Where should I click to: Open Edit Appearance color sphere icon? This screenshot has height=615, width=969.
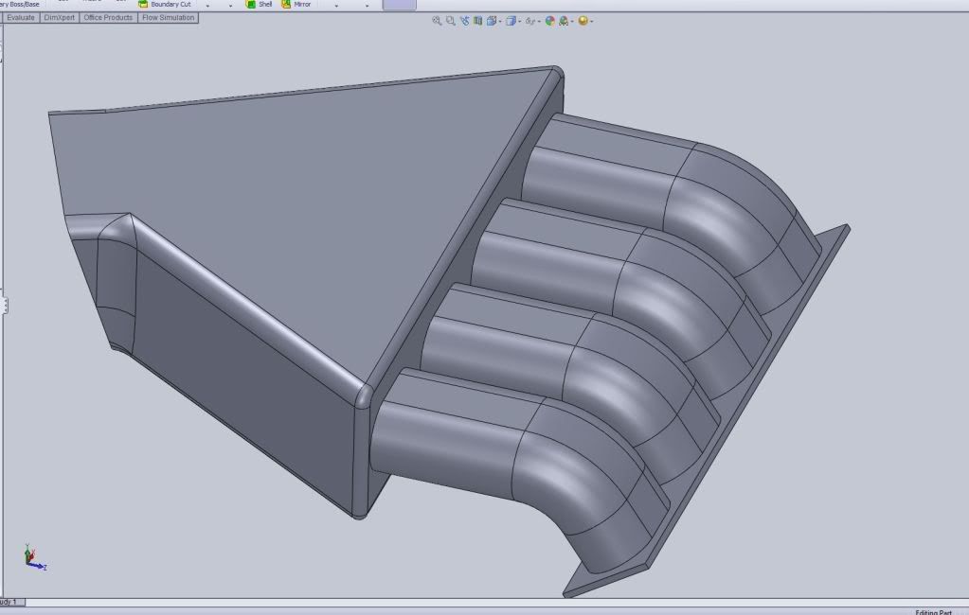click(x=549, y=21)
